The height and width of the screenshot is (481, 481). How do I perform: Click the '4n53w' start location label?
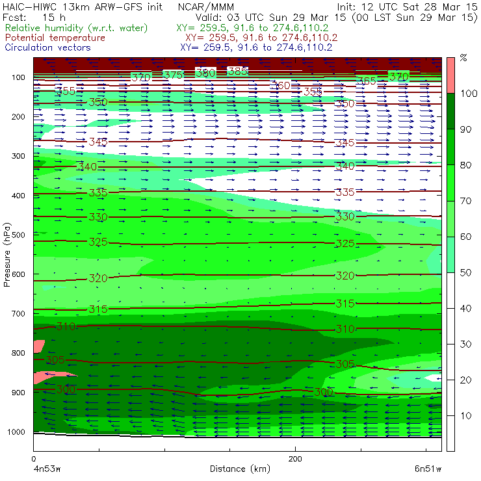pyautogui.click(x=47, y=469)
